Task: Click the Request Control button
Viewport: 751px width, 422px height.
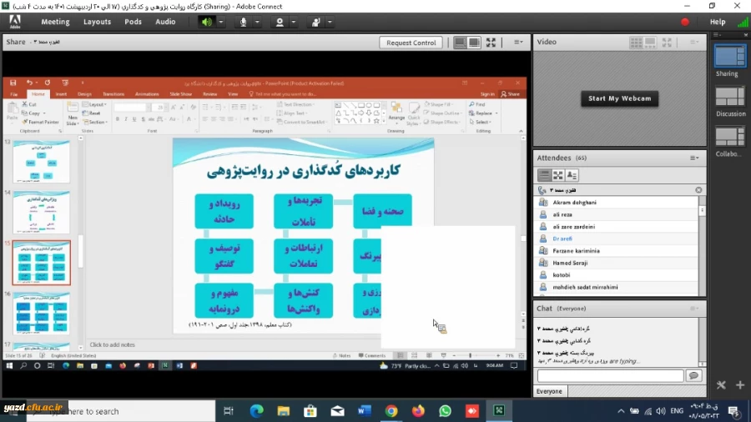Action: click(x=411, y=43)
